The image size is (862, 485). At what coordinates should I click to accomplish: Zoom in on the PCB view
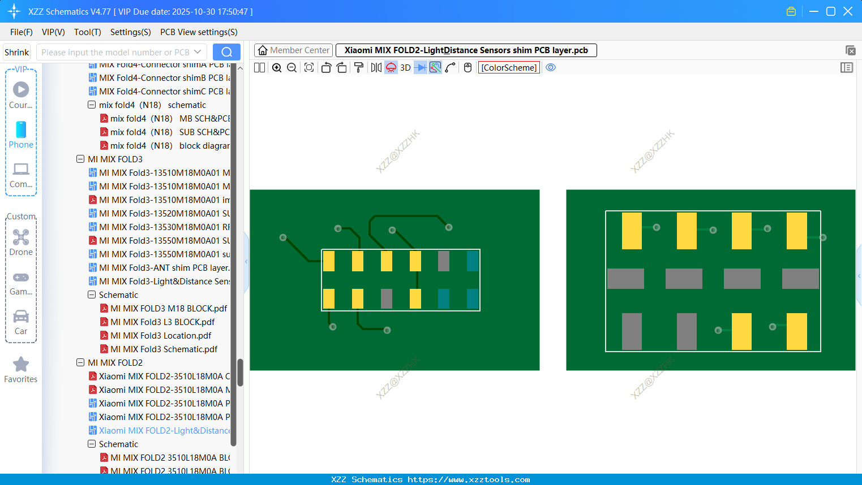coord(277,68)
